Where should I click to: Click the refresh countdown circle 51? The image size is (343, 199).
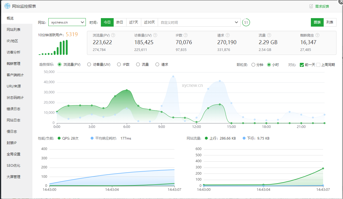click(246, 22)
